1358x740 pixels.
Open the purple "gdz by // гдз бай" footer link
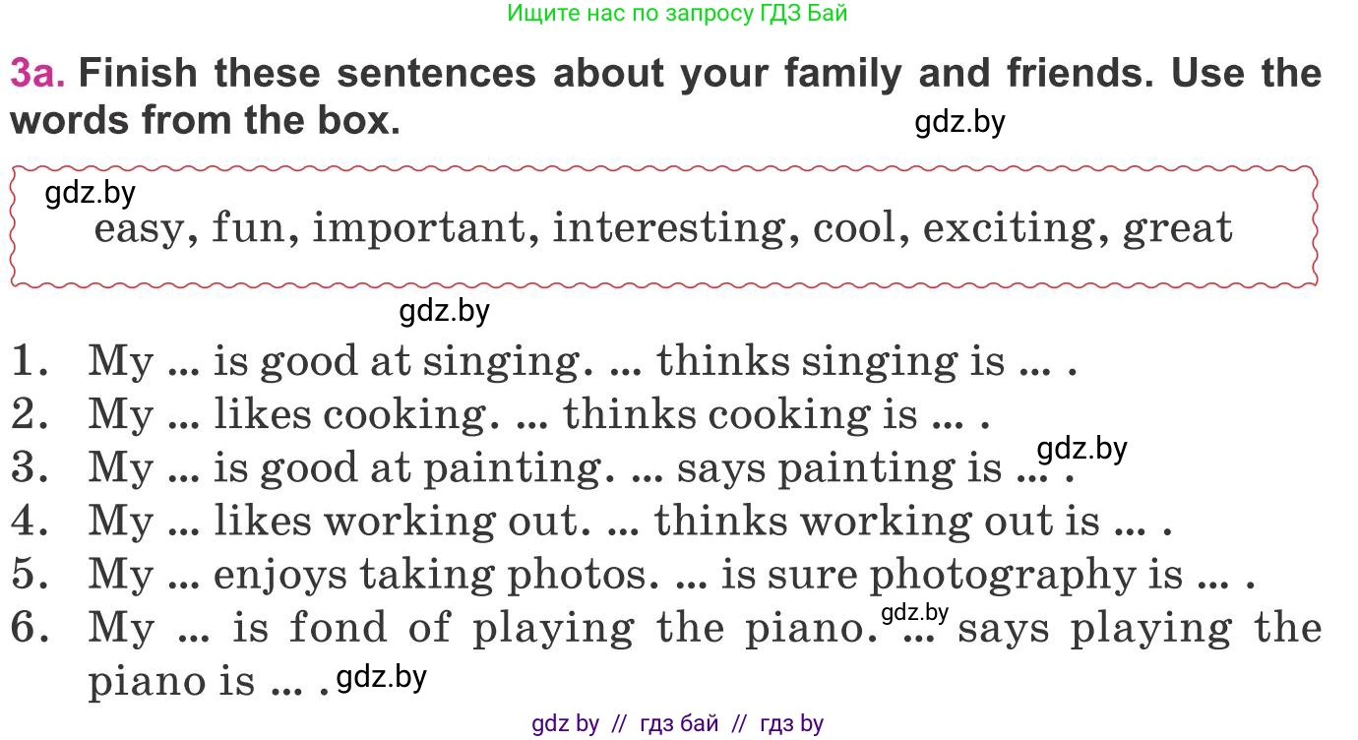[x=677, y=724]
